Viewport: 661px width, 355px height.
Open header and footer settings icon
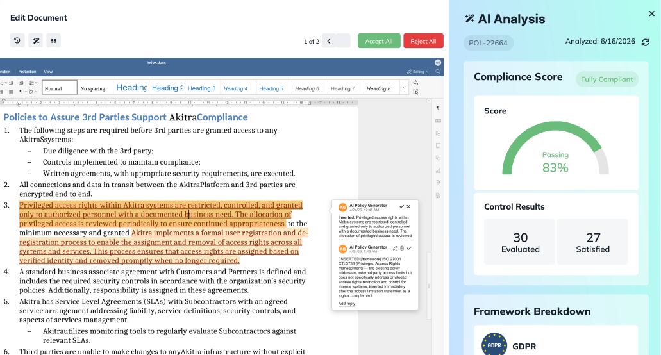(438, 145)
